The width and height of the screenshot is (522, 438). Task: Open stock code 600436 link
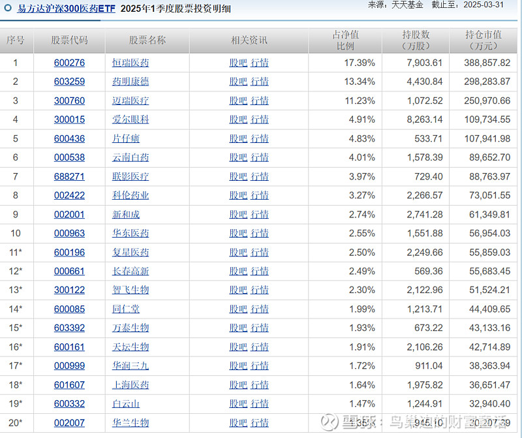(69, 138)
